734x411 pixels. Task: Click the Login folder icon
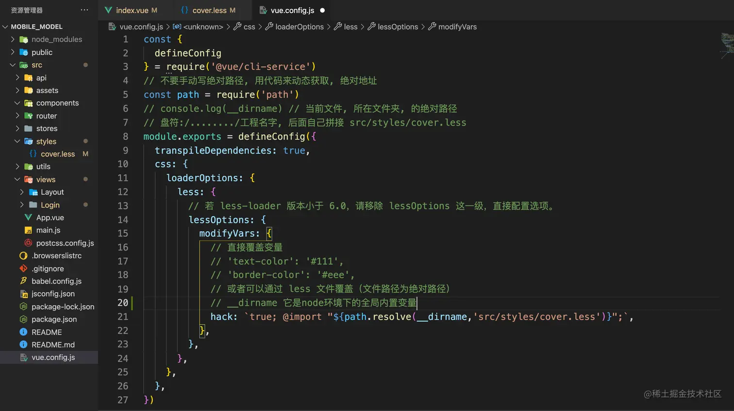pos(33,205)
